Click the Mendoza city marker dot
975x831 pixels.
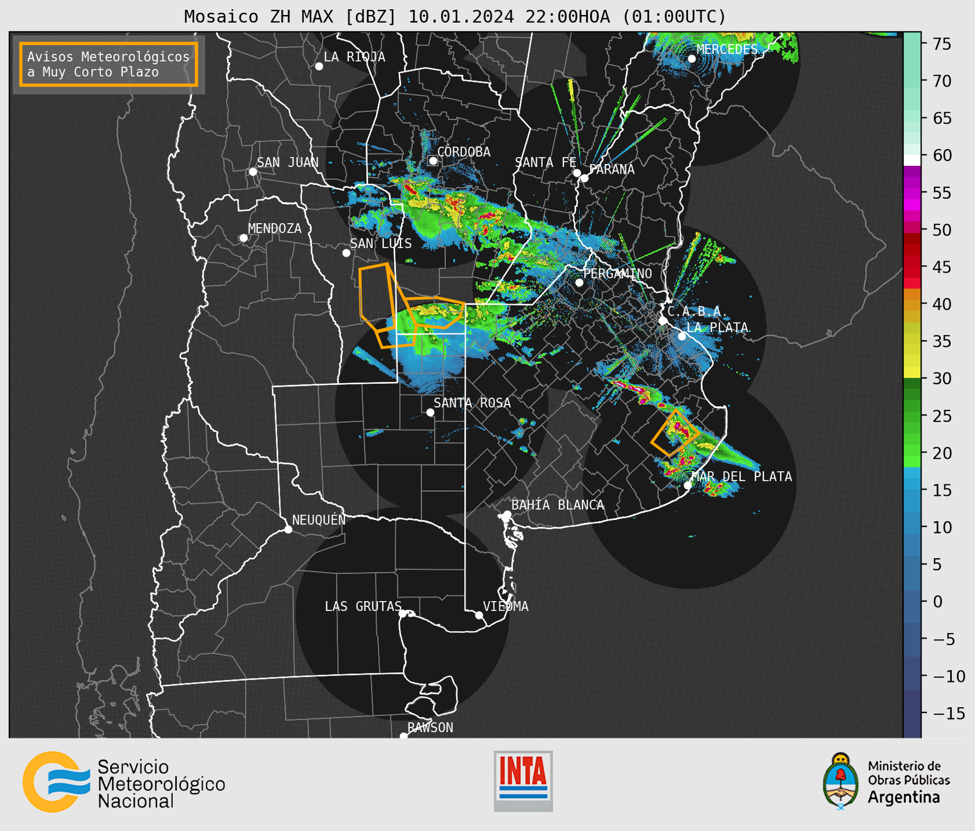pyautogui.click(x=243, y=238)
